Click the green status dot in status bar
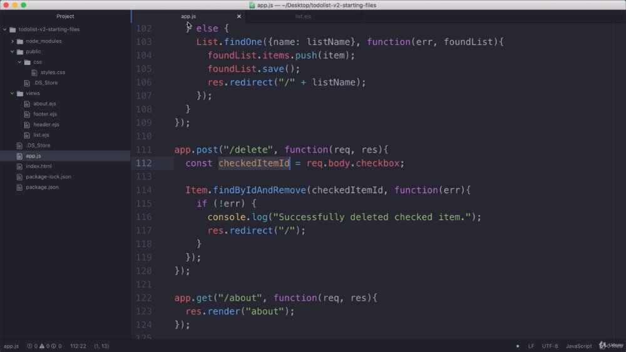Screen dimensions: 626x352 click(518, 346)
